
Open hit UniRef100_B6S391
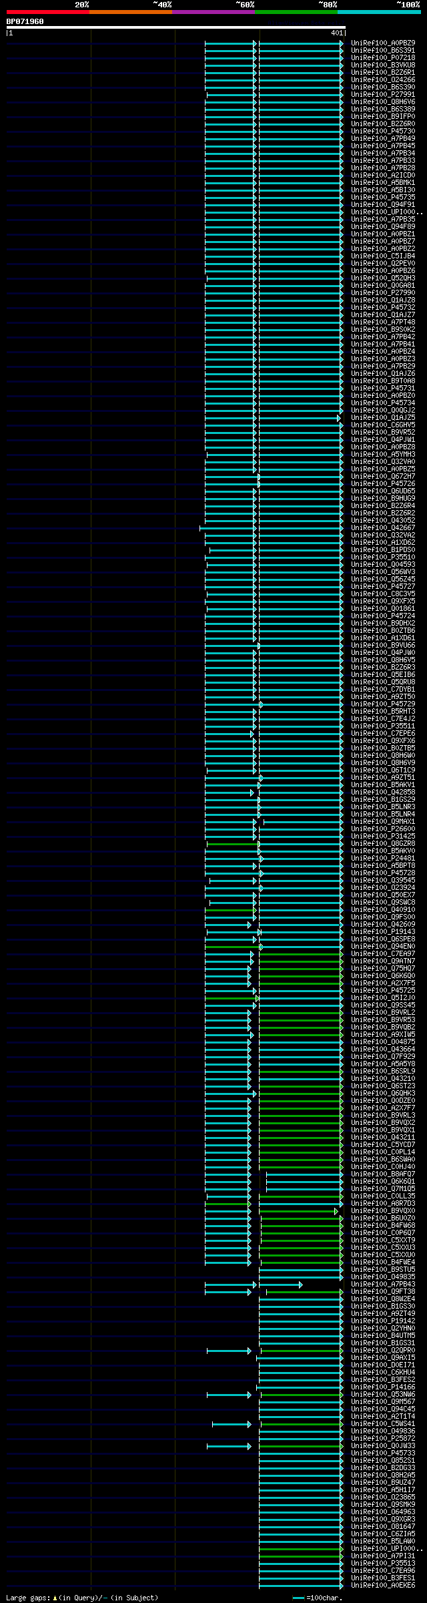point(383,50)
